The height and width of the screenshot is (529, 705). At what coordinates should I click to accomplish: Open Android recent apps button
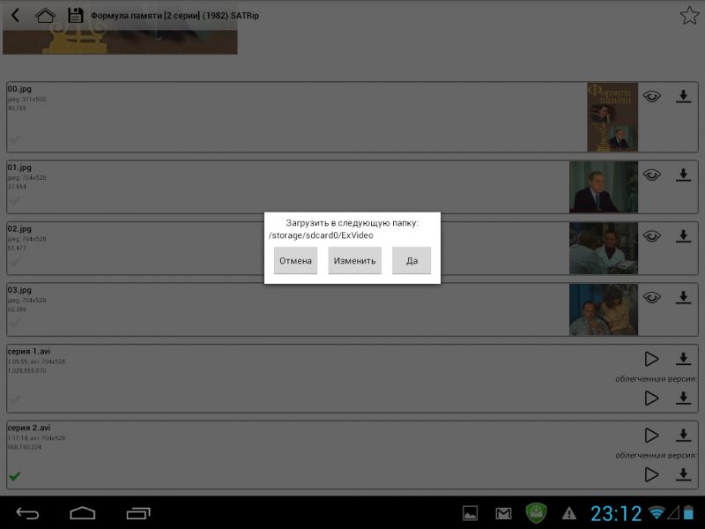138,513
